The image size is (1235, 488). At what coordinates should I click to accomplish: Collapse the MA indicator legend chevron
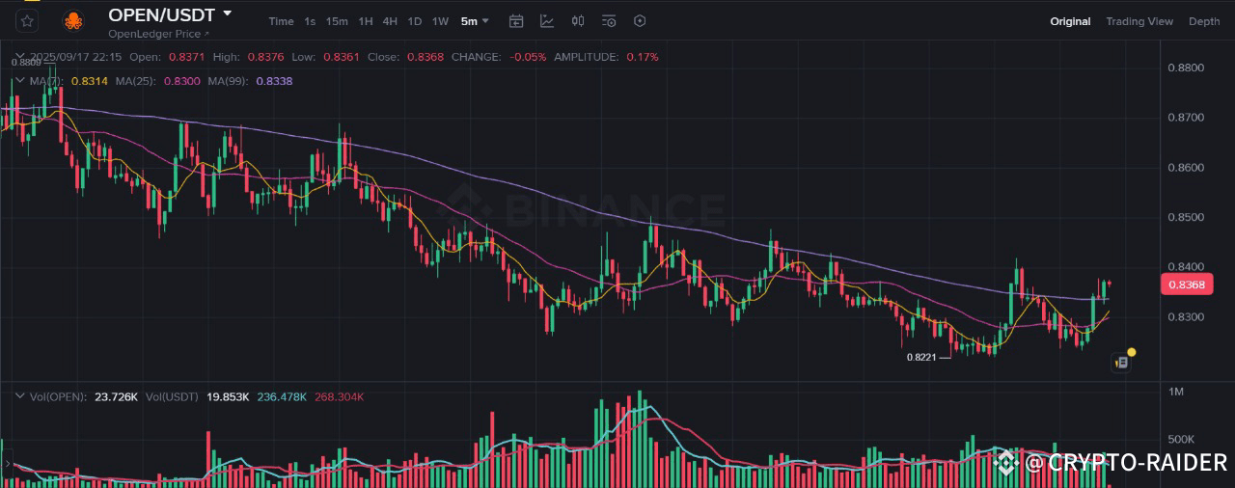pyautogui.click(x=19, y=81)
